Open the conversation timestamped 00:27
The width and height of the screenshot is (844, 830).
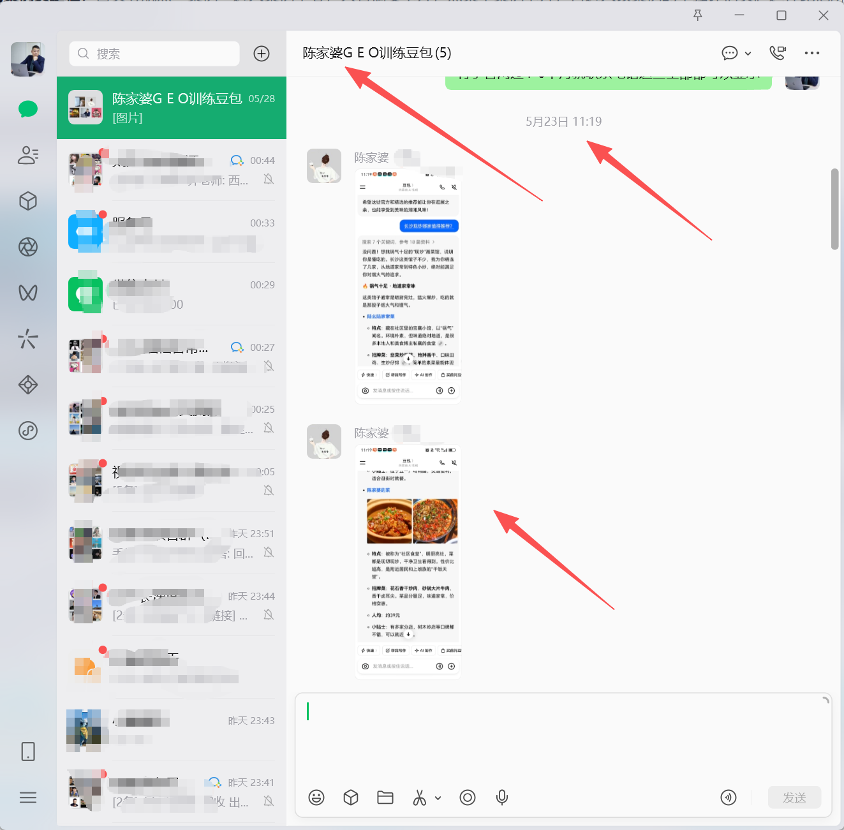(x=172, y=357)
